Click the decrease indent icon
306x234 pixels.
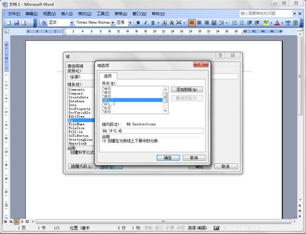click(x=250, y=23)
